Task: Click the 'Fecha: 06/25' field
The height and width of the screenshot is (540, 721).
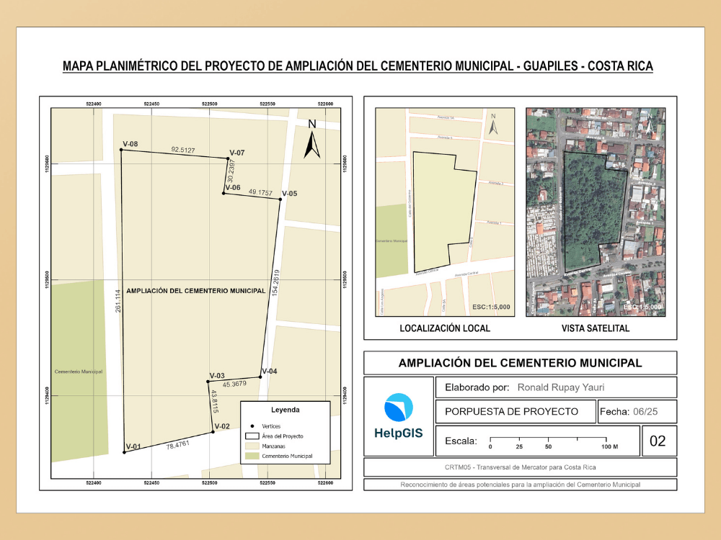Action: tap(637, 411)
